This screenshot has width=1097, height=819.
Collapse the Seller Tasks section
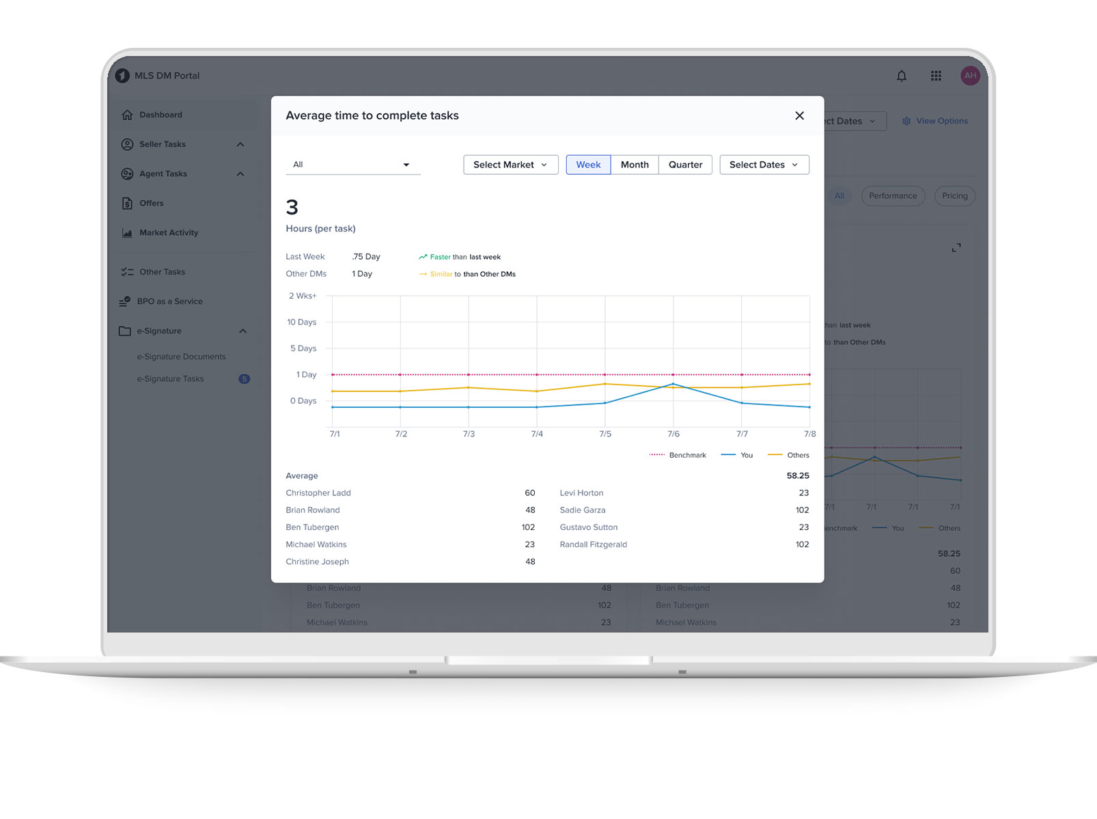point(240,144)
